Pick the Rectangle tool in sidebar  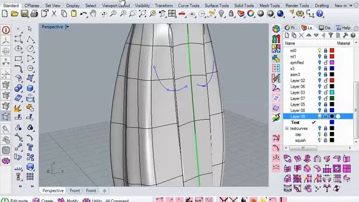(19, 58)
